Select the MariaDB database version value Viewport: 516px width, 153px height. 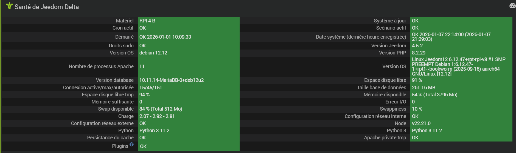click(x=172, y=80)
